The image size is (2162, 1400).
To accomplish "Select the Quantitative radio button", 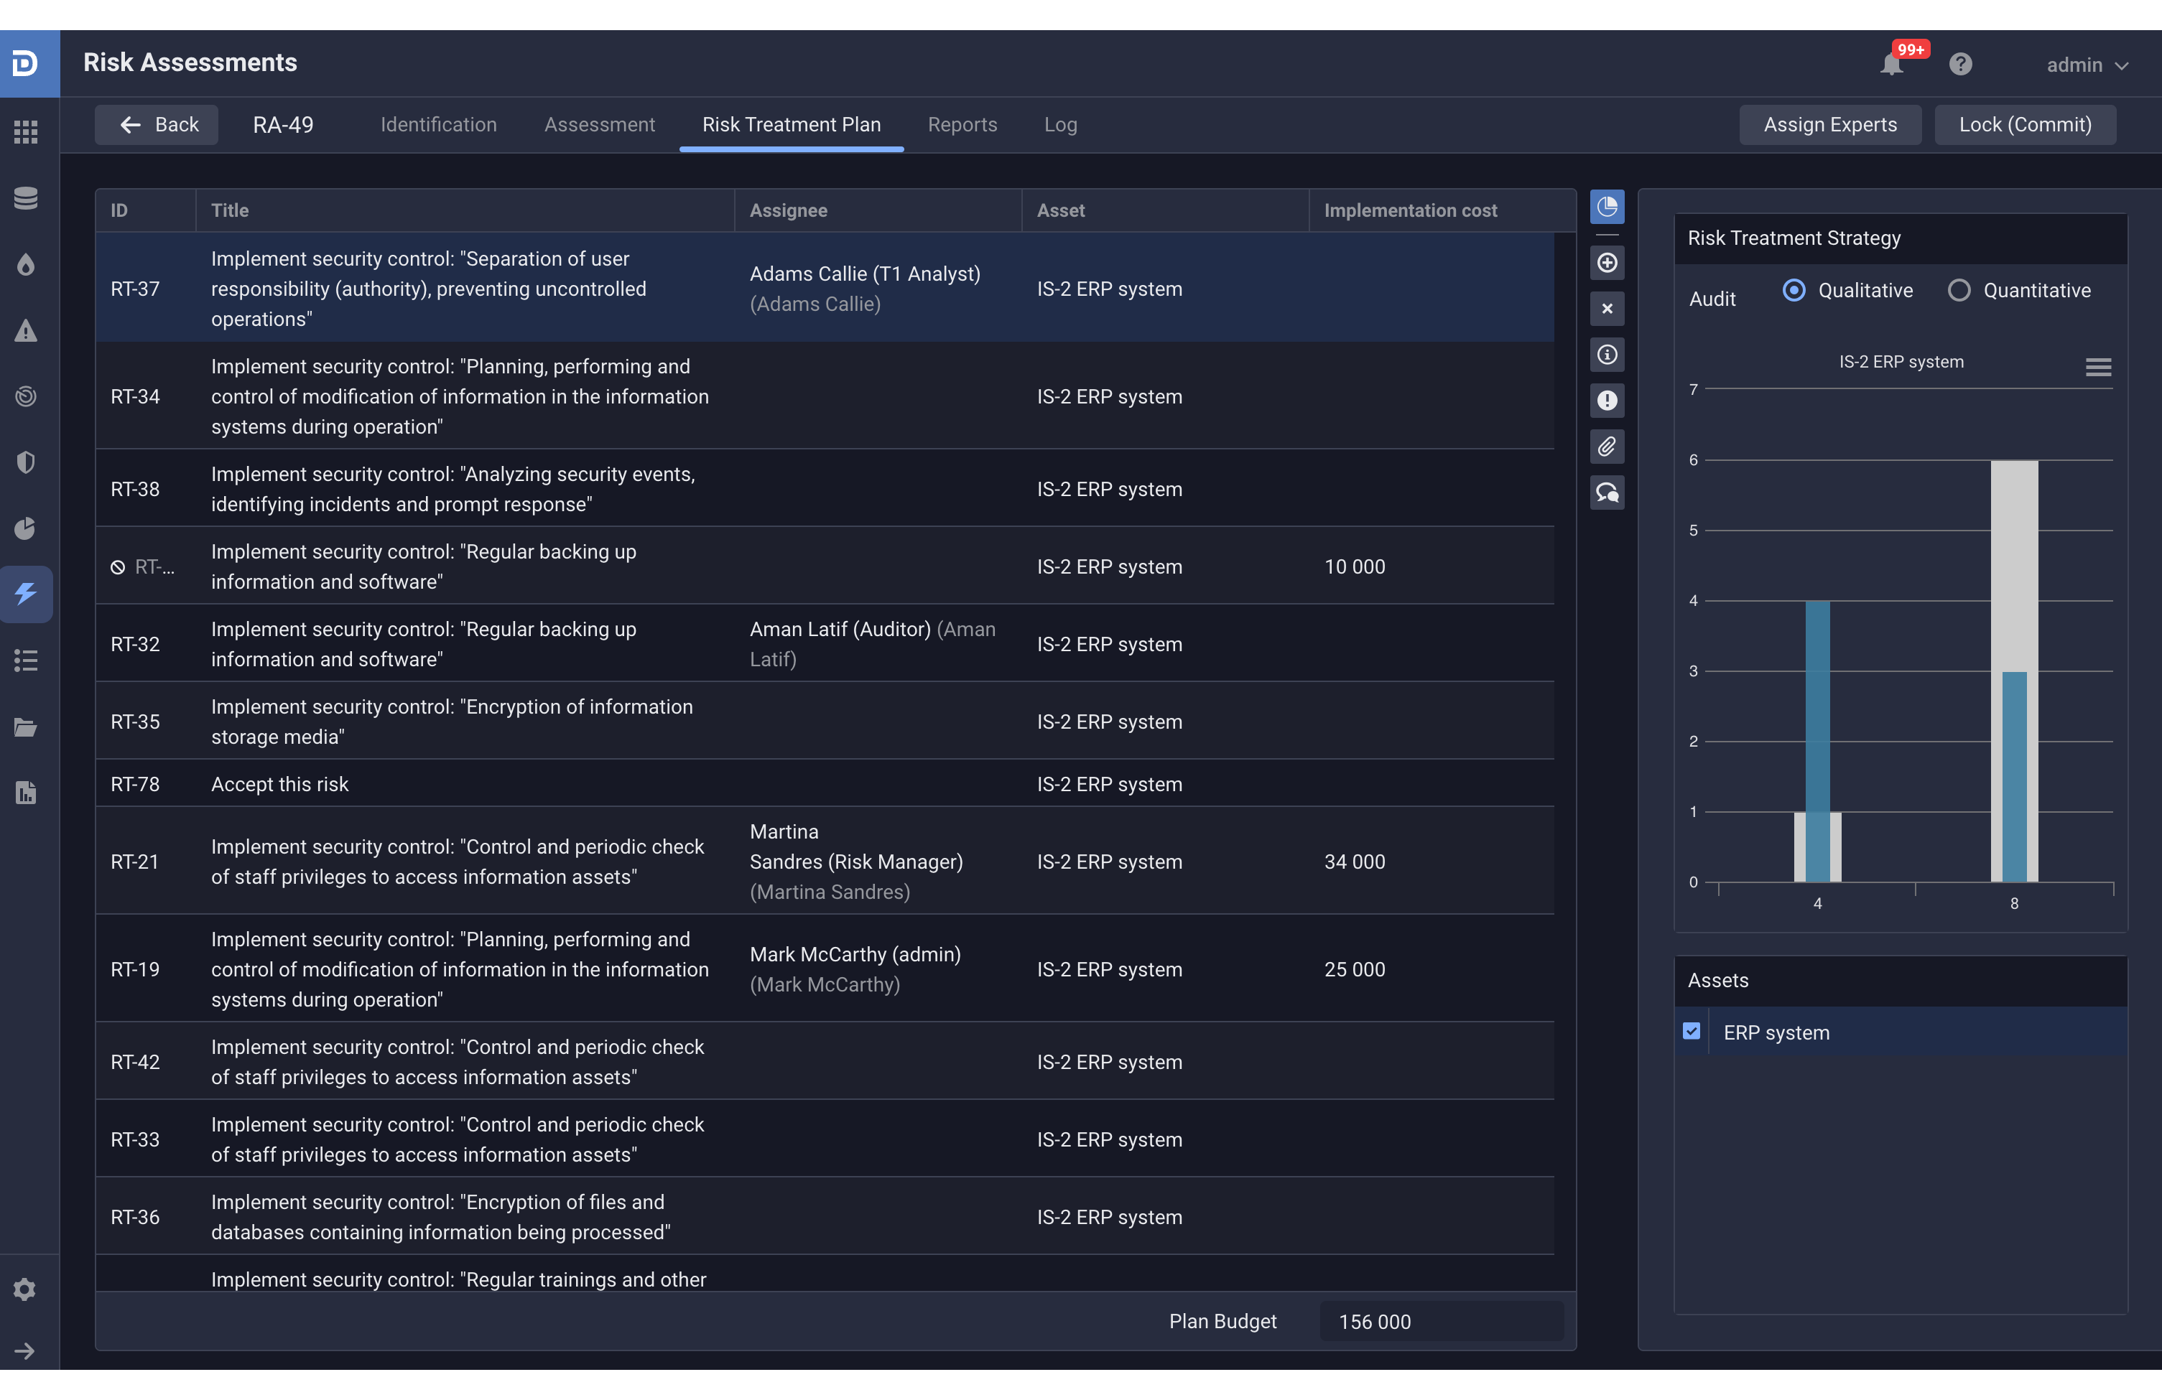I will (x=1959, y=291).
